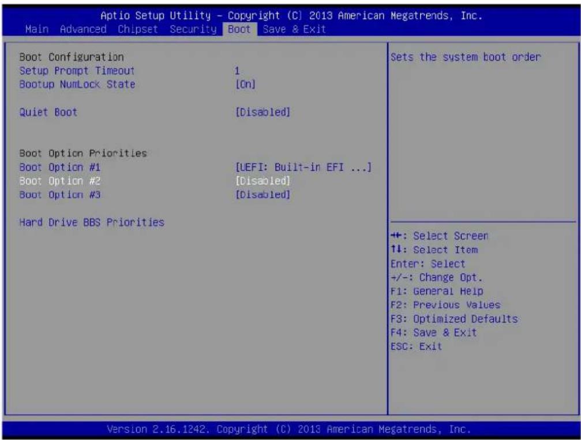Select Boot Option #3 label
This screenshot has height=440, width=581.
pos(59,195)
